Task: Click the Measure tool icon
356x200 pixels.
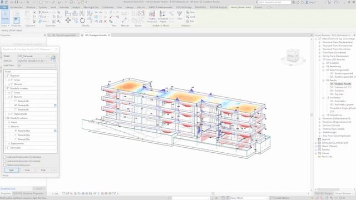Action: [x=124, y=21]
